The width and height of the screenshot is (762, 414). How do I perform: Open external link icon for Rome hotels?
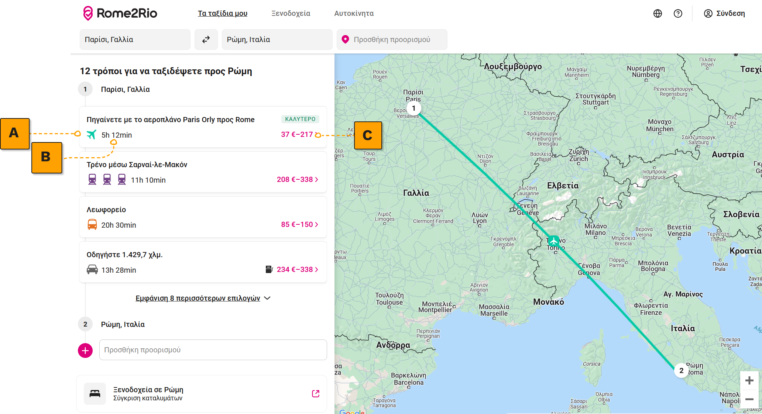[x=315, y=394]
